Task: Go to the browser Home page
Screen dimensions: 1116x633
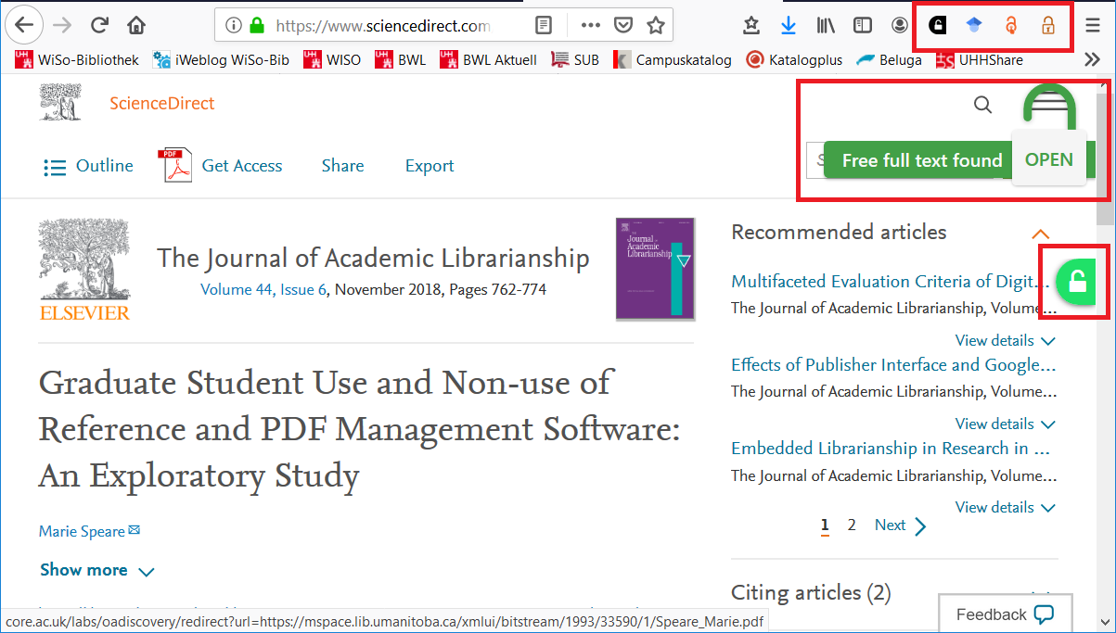Action: pos(136,25)
